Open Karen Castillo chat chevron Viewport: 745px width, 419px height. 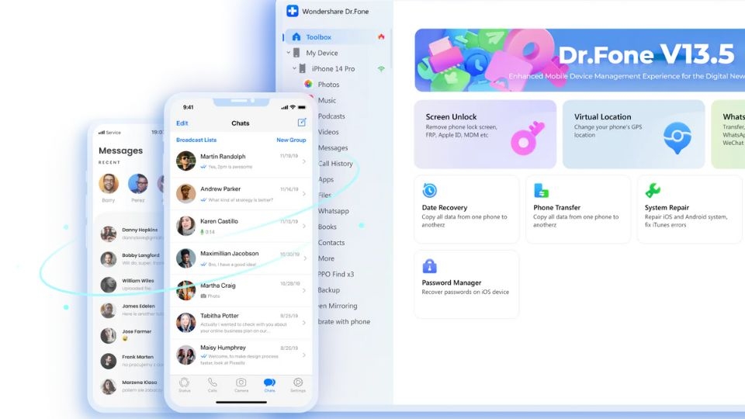click(304, 226)
